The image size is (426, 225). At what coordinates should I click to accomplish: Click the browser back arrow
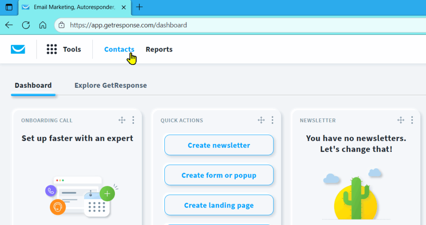point(9,25)
